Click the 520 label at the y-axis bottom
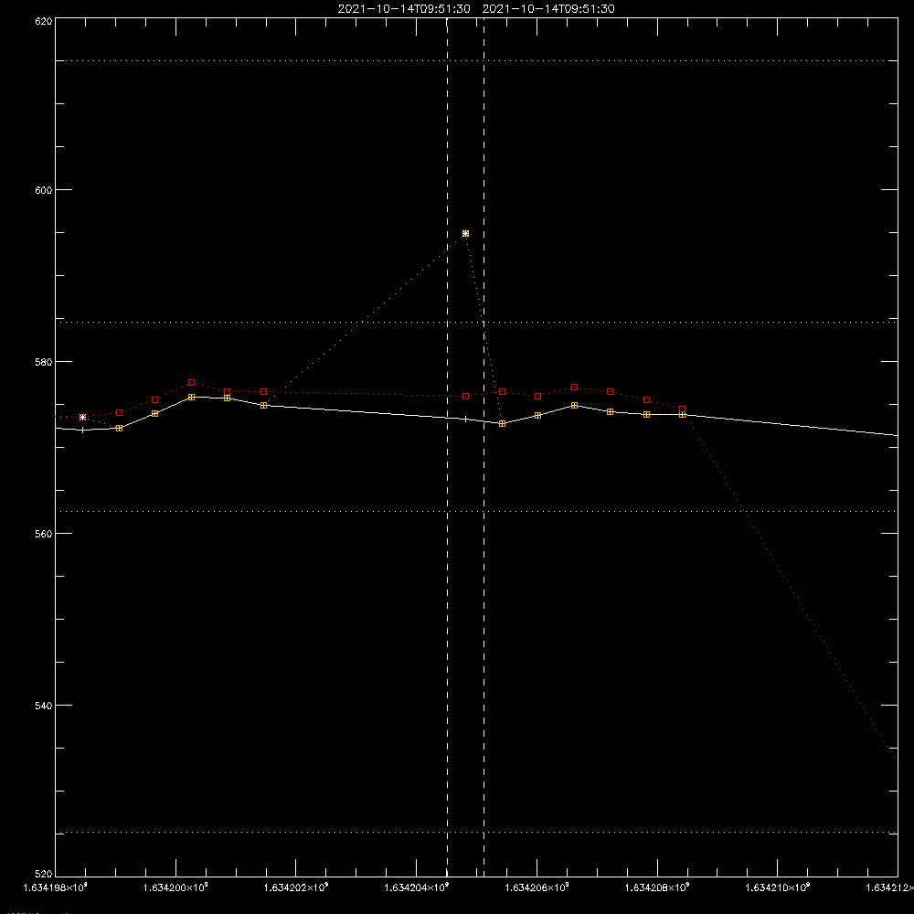Screen dimensions: 914x914 44,874
